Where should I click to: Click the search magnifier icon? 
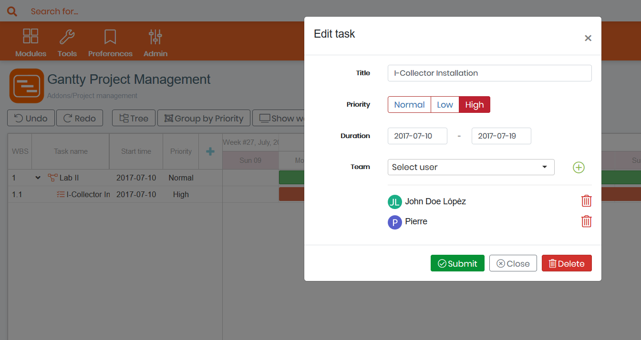point(12,11)
